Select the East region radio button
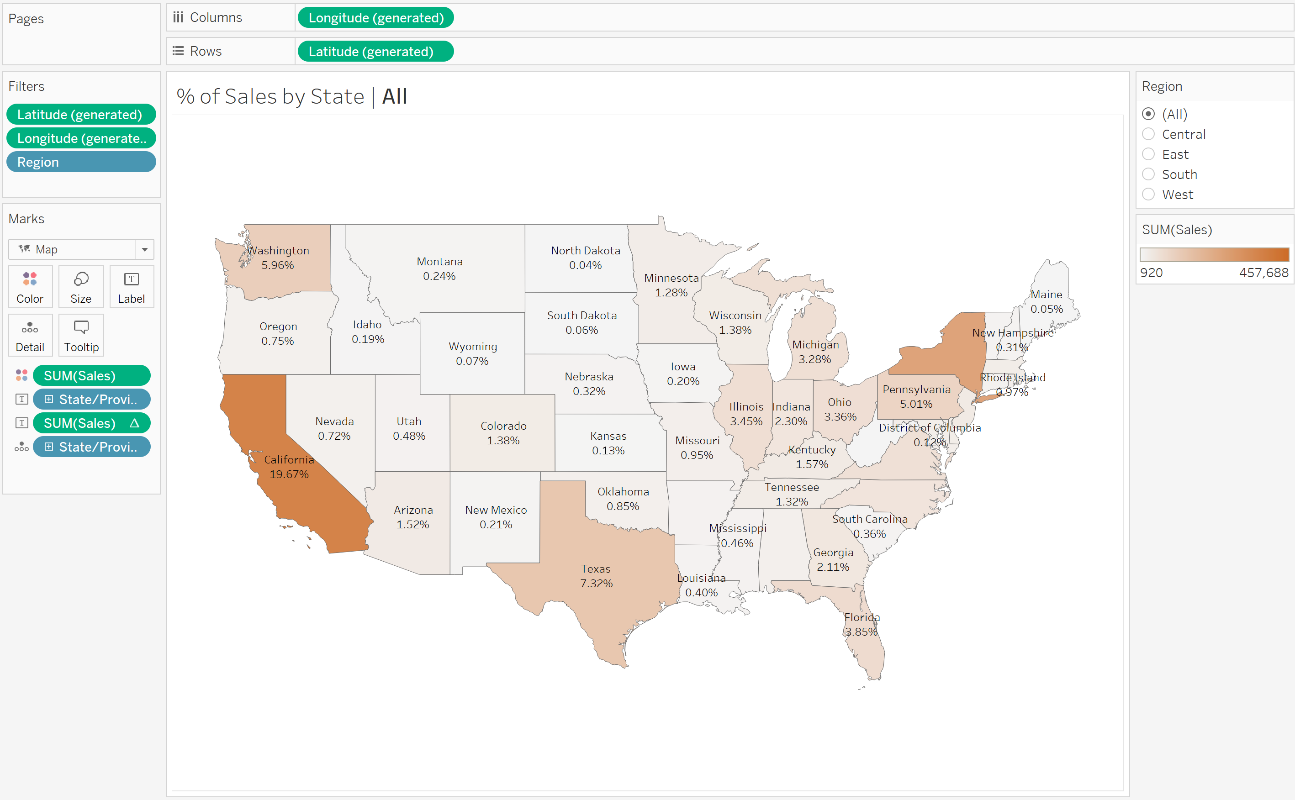 1148,154
